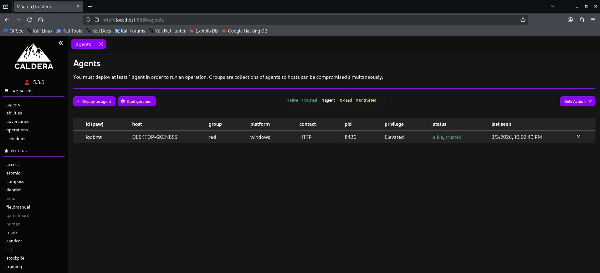Close the agents tab with X icon

pyautogui.click(x=101, y=44)
